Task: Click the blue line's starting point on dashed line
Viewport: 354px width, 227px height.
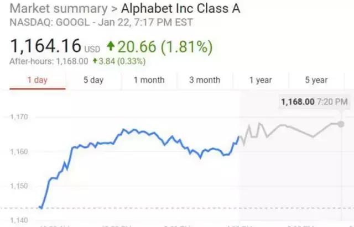Action: coord(40,207)
